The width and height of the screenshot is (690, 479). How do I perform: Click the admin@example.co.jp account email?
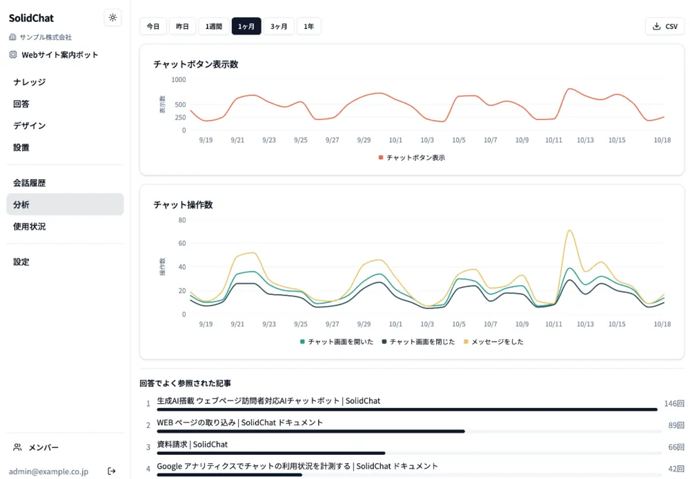(x=48, y=471)
